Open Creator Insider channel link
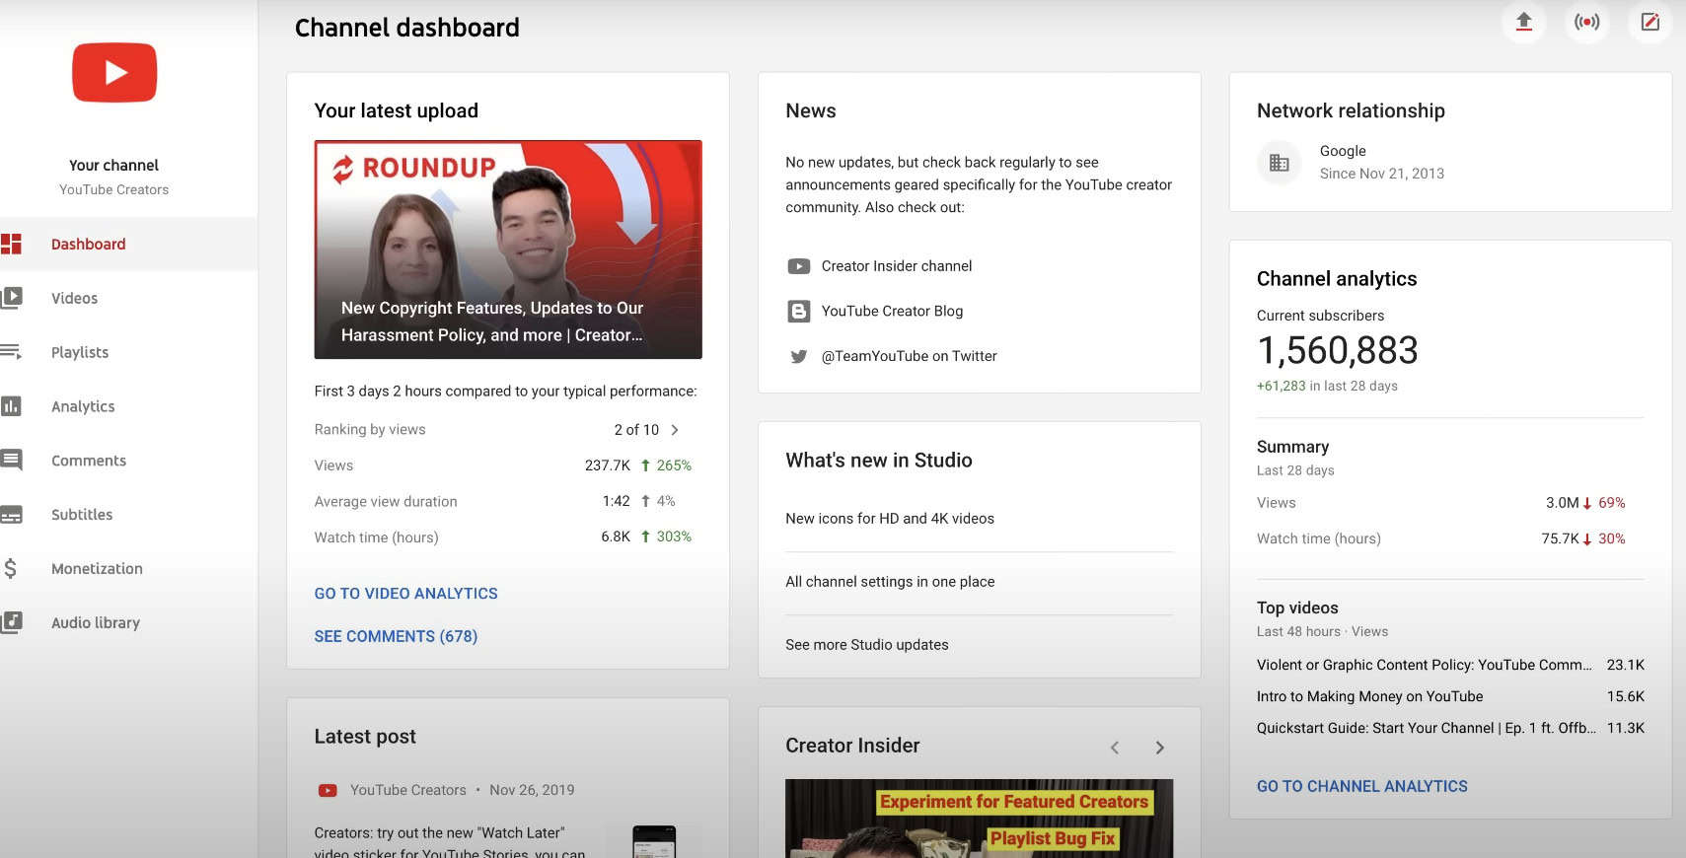Viewport: 1686px width, 858px height. tap(896, 266)
